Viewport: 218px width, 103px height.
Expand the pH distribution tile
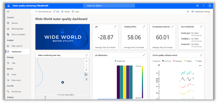(x=144, y=55)
